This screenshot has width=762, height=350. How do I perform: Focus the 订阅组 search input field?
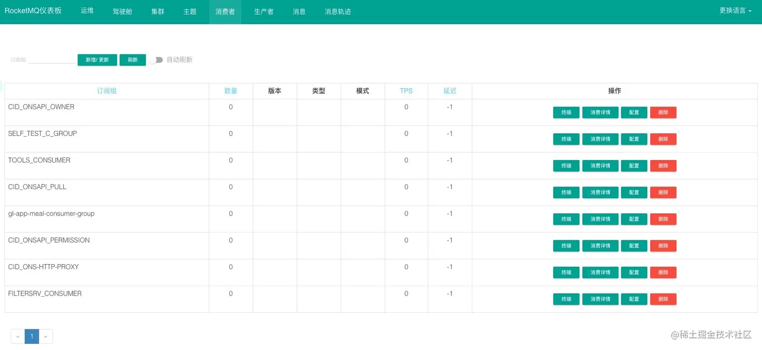pyautogui.click(x=52, y=60)
